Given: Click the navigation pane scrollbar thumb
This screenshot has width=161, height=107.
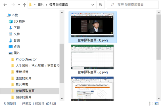Looking at the screenshot, I should point(62,63).
